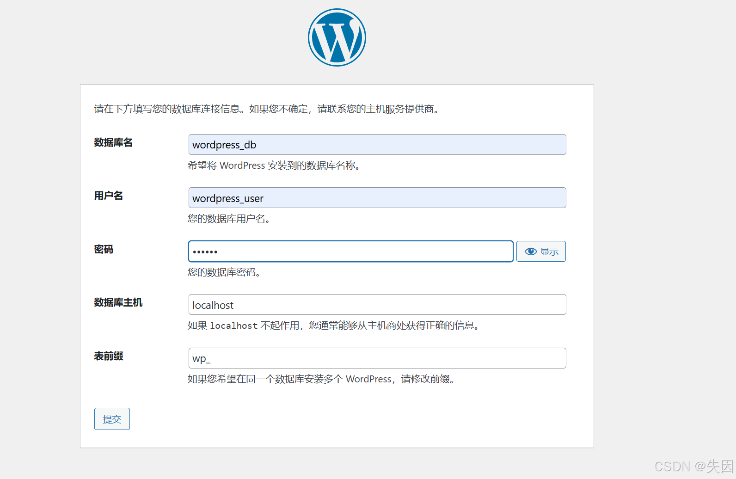The image size is (736, 479).
Task: Click hint text 希望将 WordPress 安装到的数据库名称
Action: [274, 166]
